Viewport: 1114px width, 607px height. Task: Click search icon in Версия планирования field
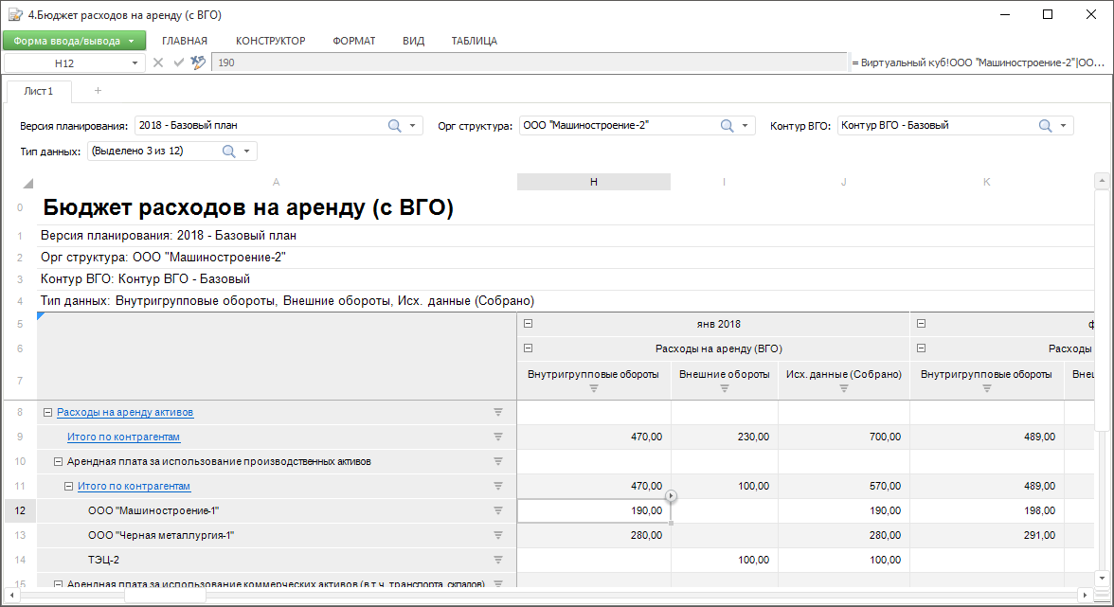[x=395, y=126]
